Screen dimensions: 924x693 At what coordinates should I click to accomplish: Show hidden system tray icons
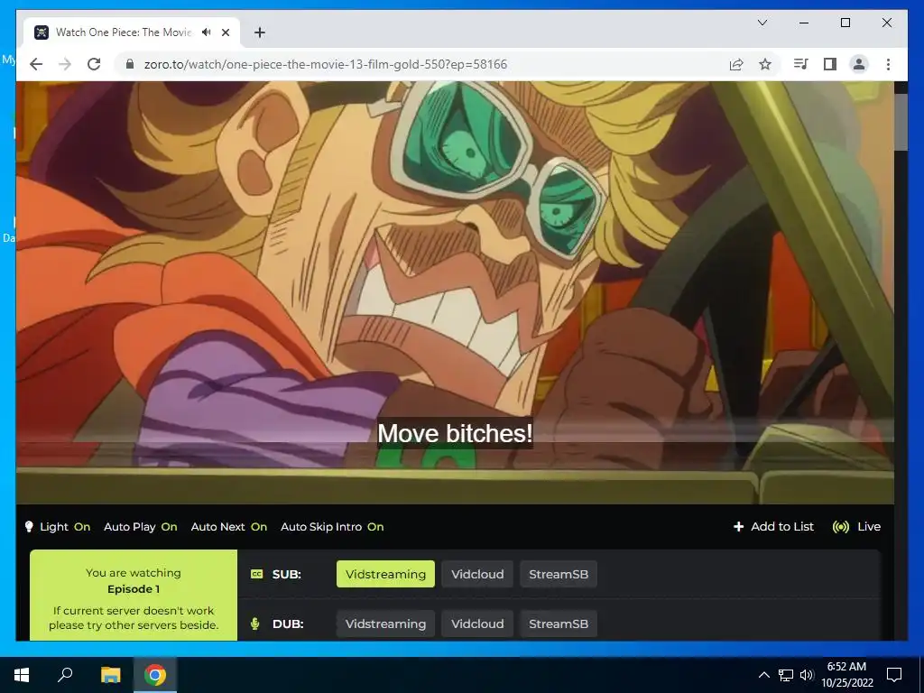click(x=763, y=675)
